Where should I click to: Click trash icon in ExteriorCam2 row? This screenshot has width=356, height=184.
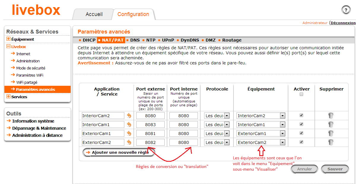point(331,142)
